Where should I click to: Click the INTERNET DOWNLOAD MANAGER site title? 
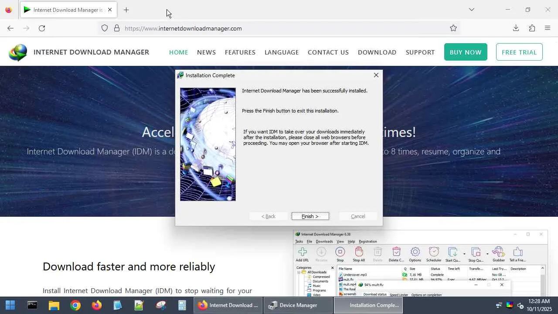tap(91, 52)
